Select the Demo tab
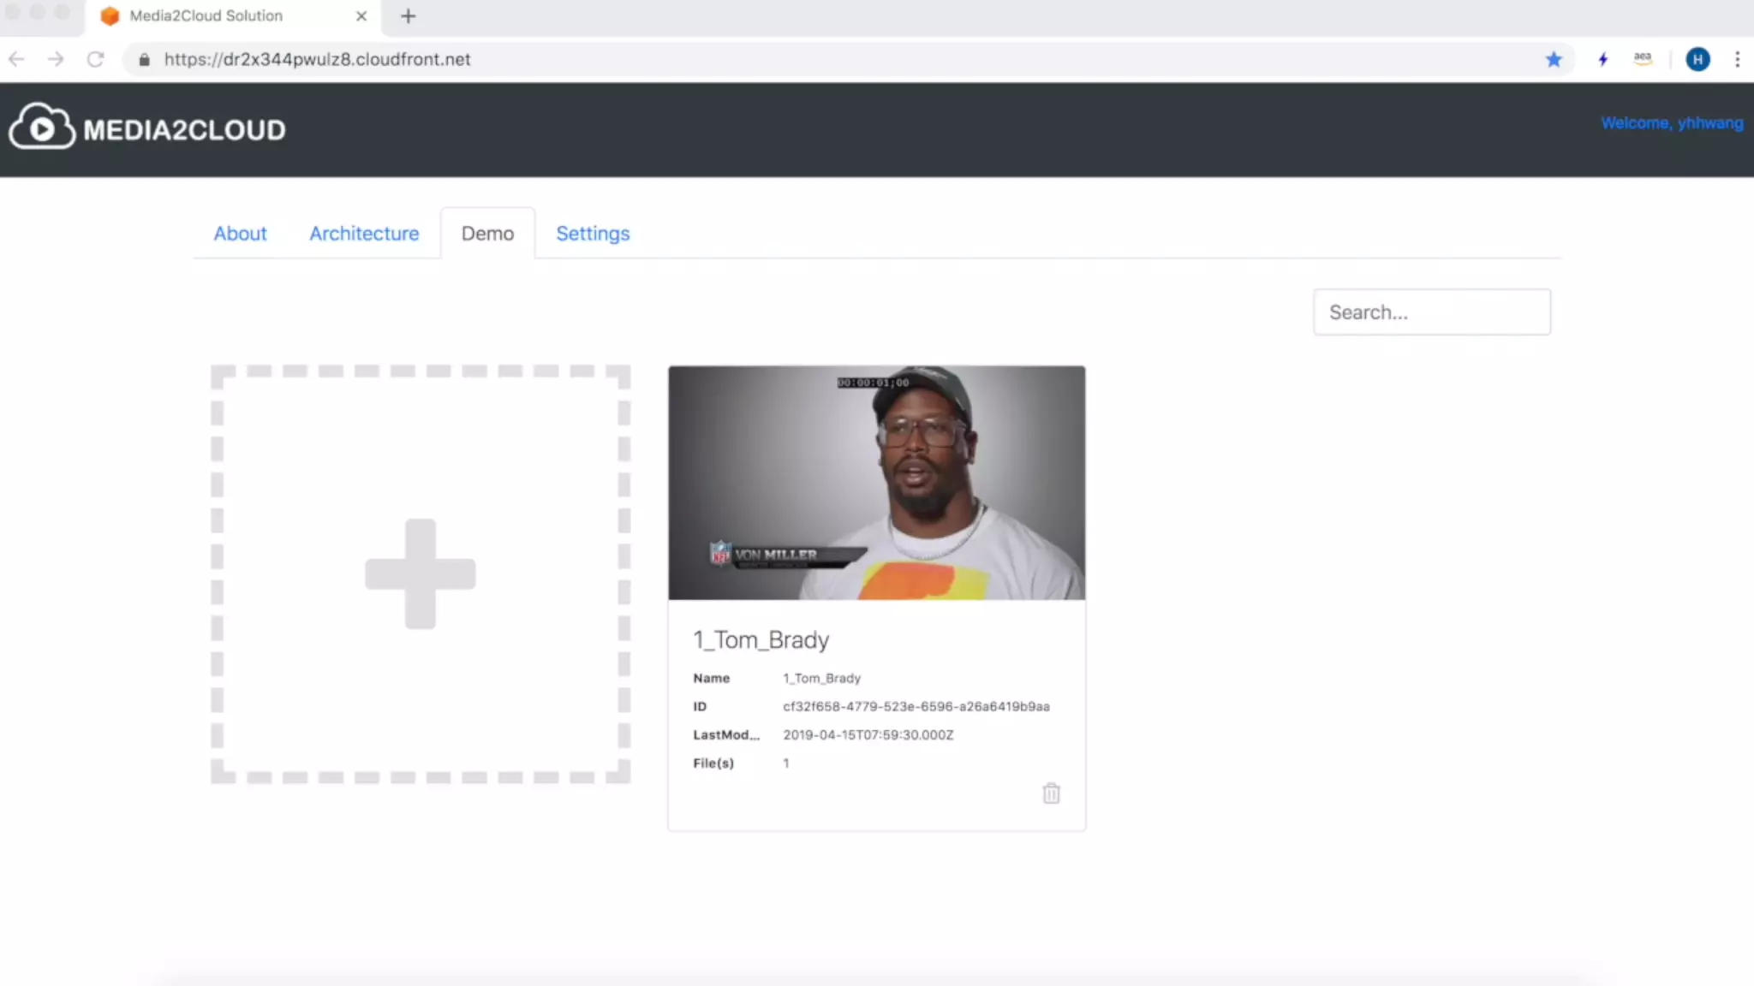The image size is (1754, 986). tap(487, 234)
